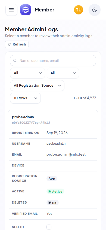Click the Refresh button

pyautogui.click(x=17, y=44)
